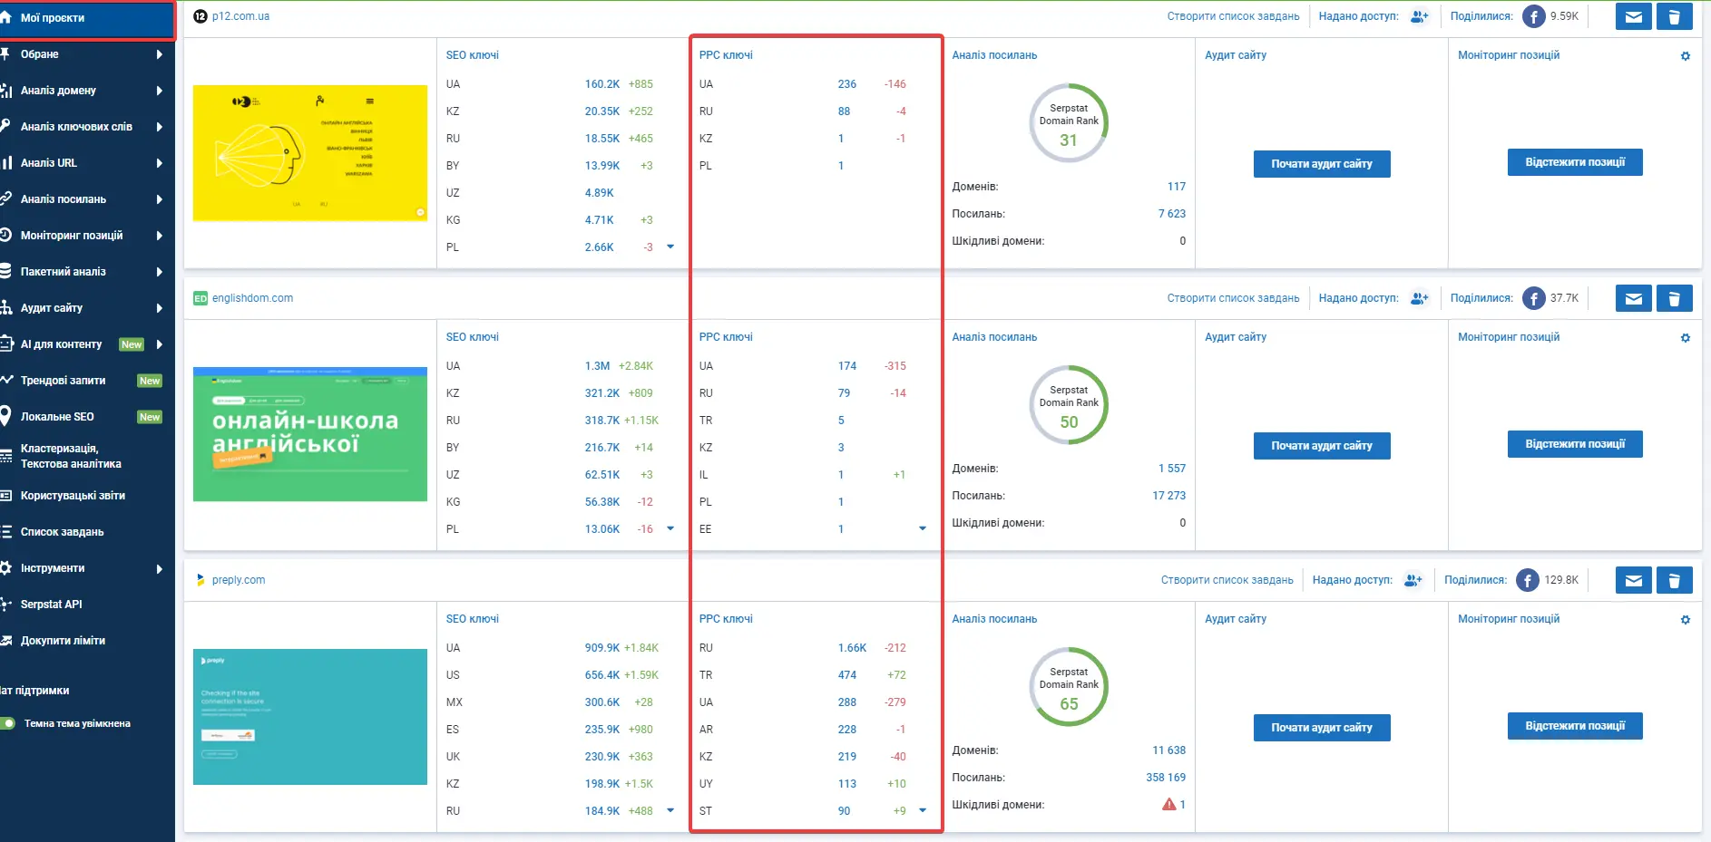1711x842 pixels.
Task: Open position monitoring settings gear for p12.com.ua
Action: pyautogui.click(x=1686, y=56)
